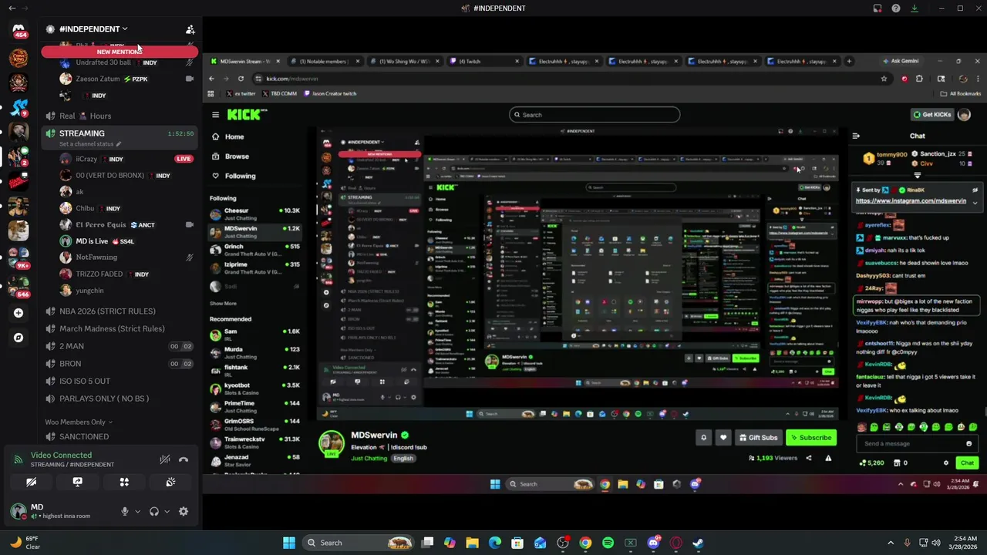The image size is (987, 555).
Task: Open Microsoft Edge from the taskbar
Action: tap(495, 543)
